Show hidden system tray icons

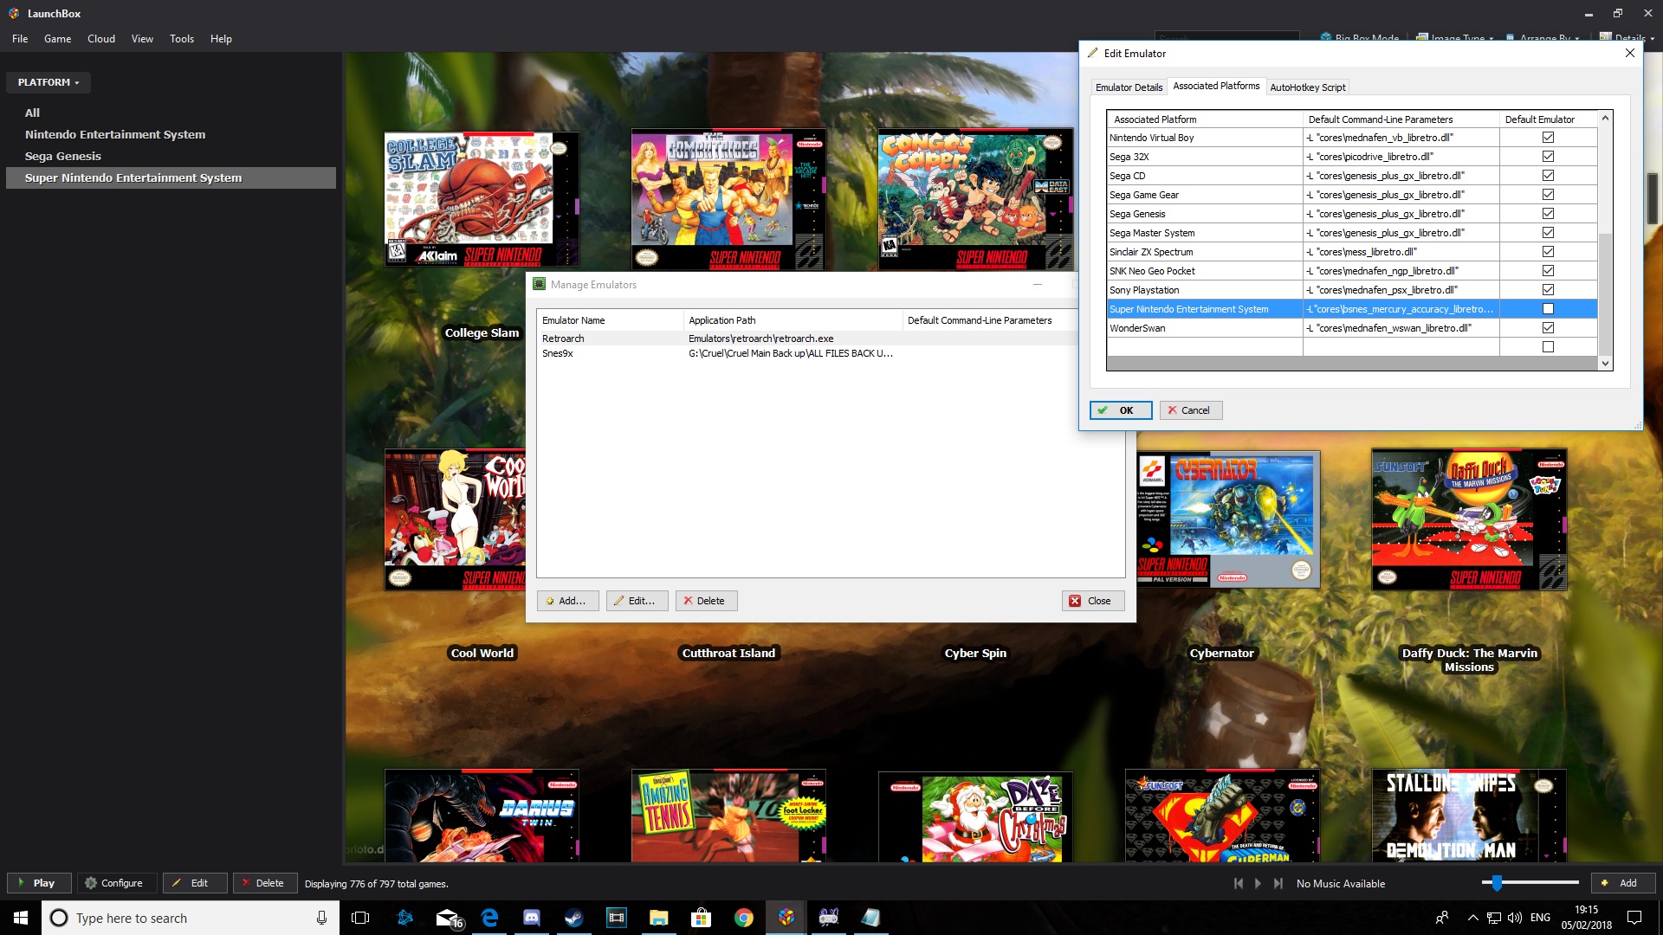coord(1472,918)
